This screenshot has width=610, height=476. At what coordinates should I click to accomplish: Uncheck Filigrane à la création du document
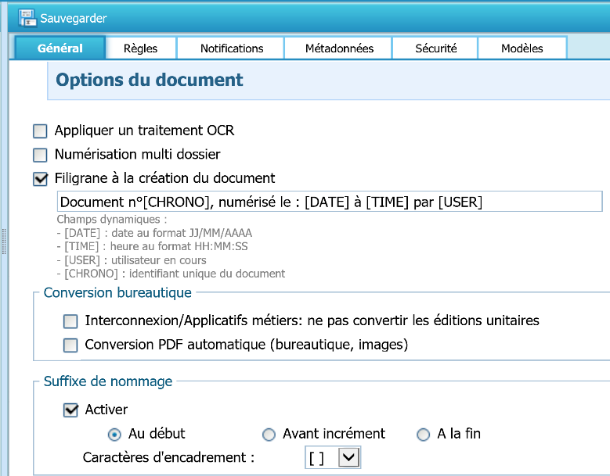[41, 178]
